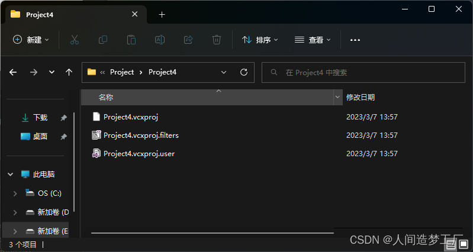Click the Project4.vcxproj file icon

click(x=96, y=117)
